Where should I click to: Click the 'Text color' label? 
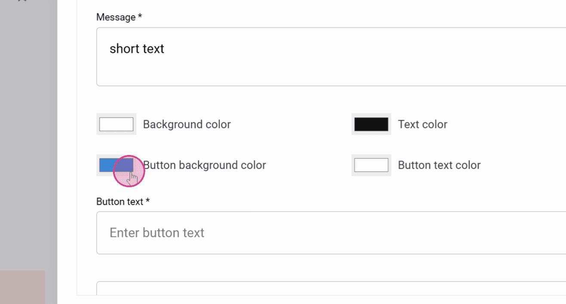(x=422, y=125)
